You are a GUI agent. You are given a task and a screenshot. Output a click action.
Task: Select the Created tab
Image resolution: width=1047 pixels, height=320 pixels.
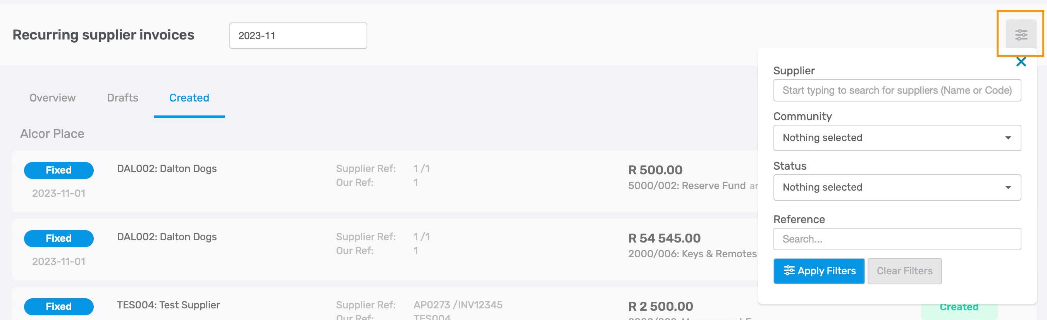(189, 98)
